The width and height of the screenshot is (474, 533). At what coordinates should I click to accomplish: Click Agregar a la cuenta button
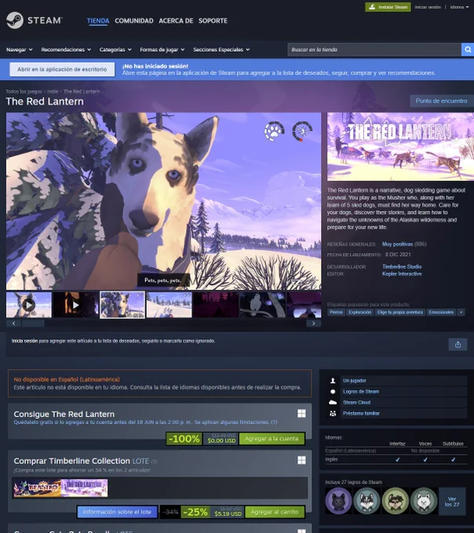pos(272,439)
